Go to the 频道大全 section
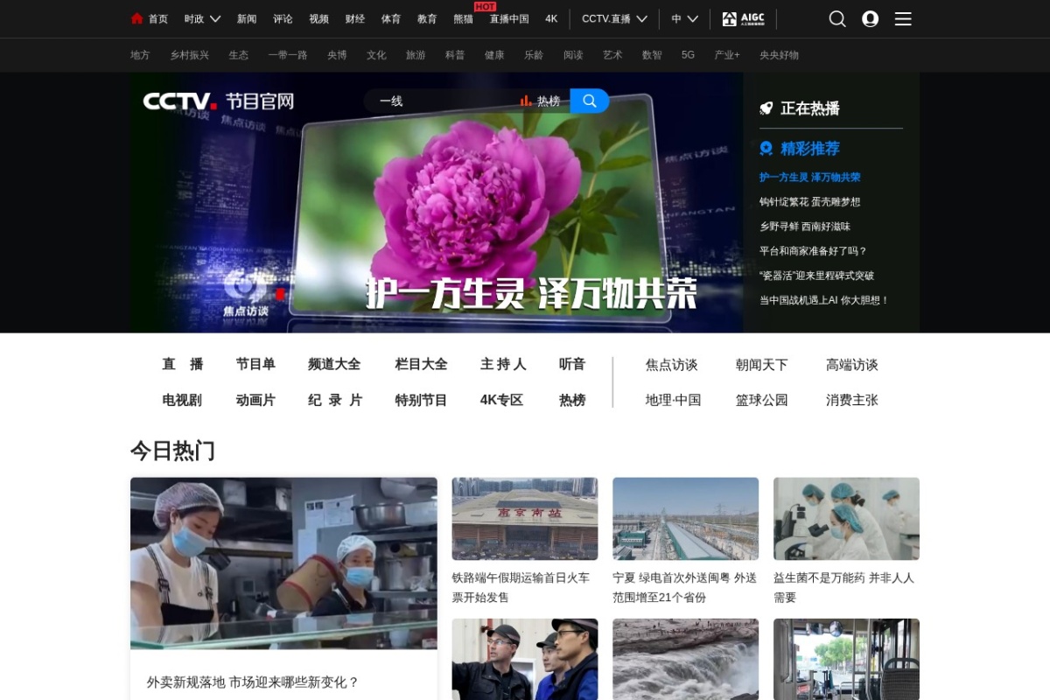1050x700 pixels. coord(334,364)
